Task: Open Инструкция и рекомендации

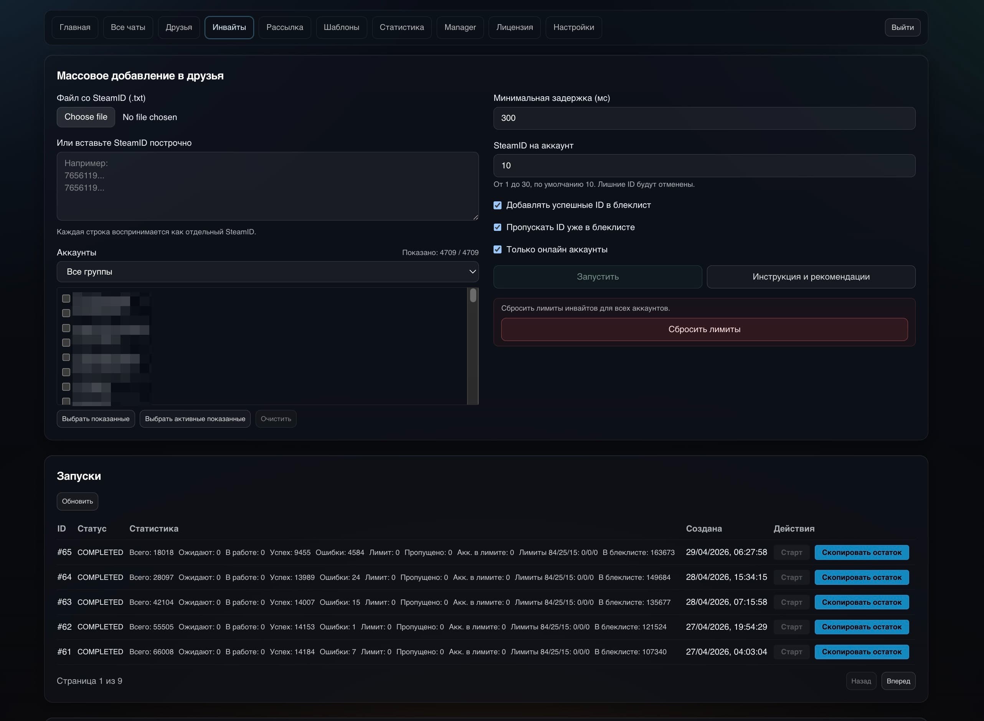Action: click(811, 277)
